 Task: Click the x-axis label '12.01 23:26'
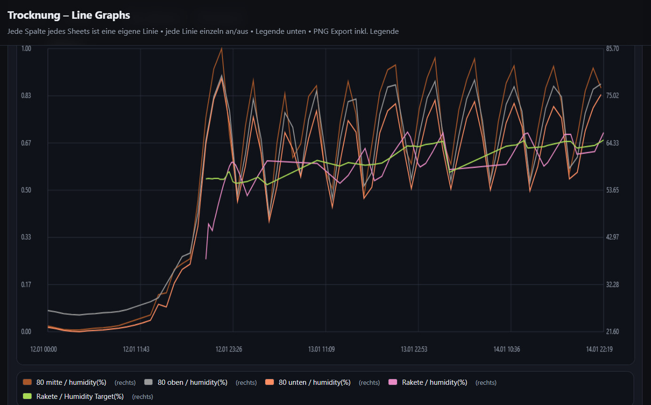coord(229,350)
